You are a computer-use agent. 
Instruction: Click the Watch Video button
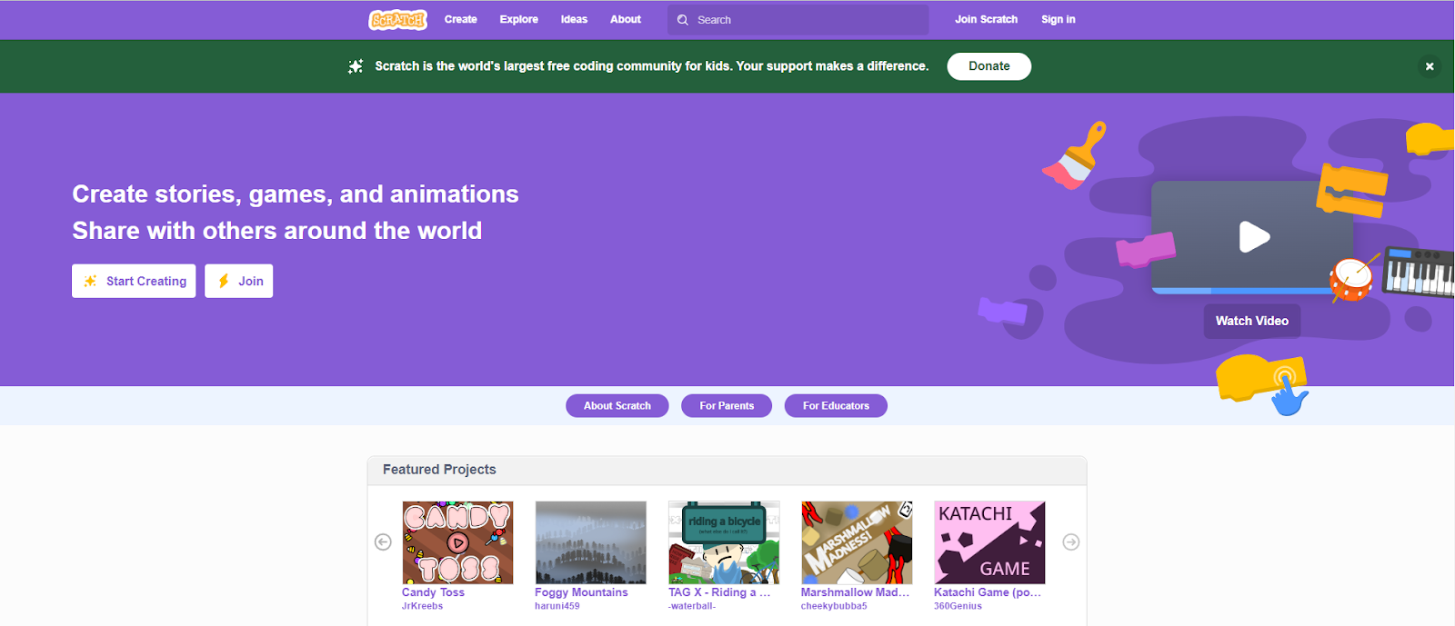click(1251, 321)
